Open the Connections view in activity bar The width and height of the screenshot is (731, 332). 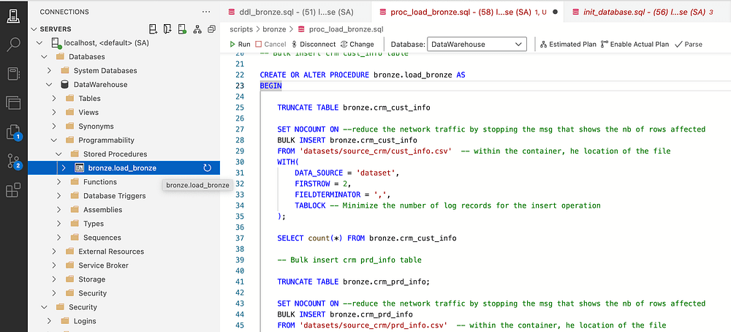pos(14,15)
